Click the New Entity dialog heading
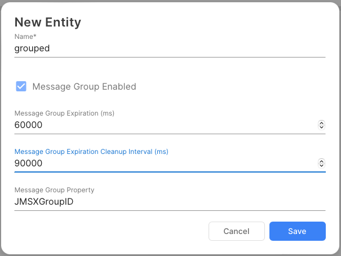Screen dimensions: 341x256 (48, 23)
